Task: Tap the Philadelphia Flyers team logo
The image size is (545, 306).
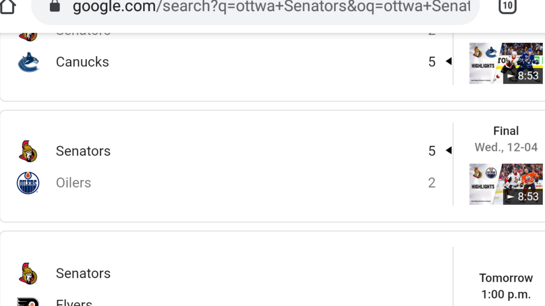Action: pos(28,302)
